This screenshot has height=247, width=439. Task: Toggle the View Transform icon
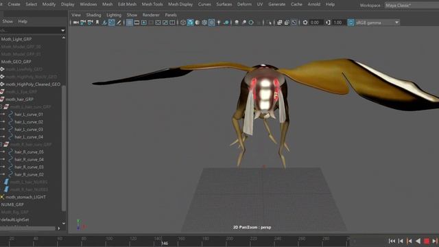(351, 23)
